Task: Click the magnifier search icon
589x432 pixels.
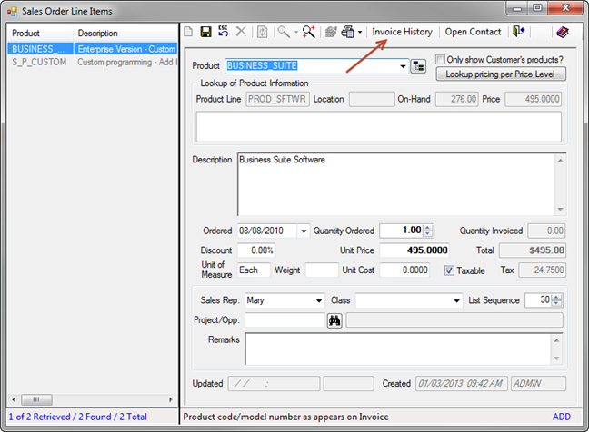Action: (x=284, y=32)
